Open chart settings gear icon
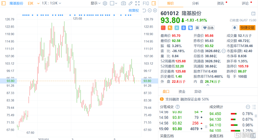 tap(105, 3)
